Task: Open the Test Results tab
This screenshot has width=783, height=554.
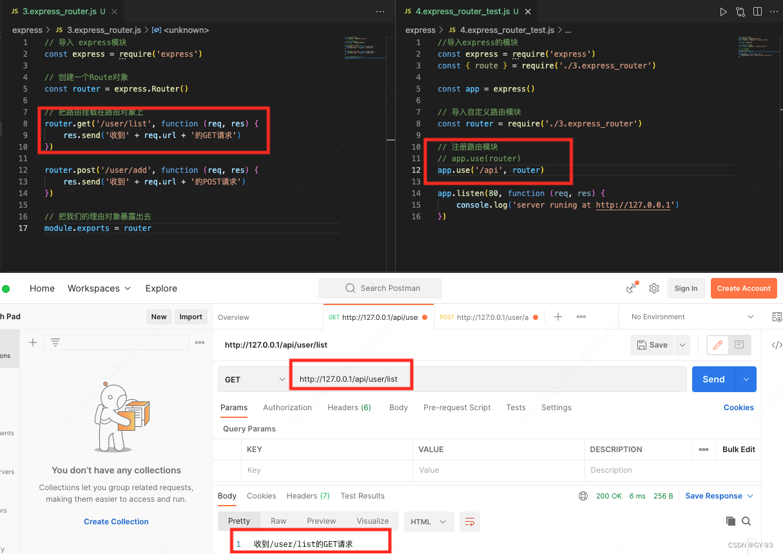Action: 362,496
